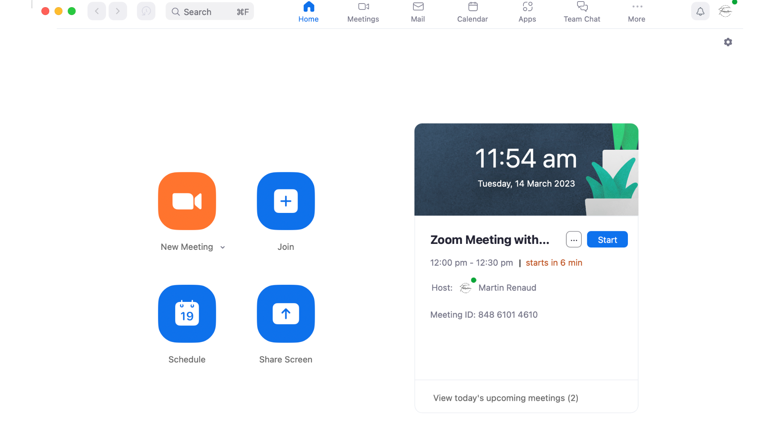Open notifications bell icon
The width and height of the screenshot is (763, 429).
(700, 12)
